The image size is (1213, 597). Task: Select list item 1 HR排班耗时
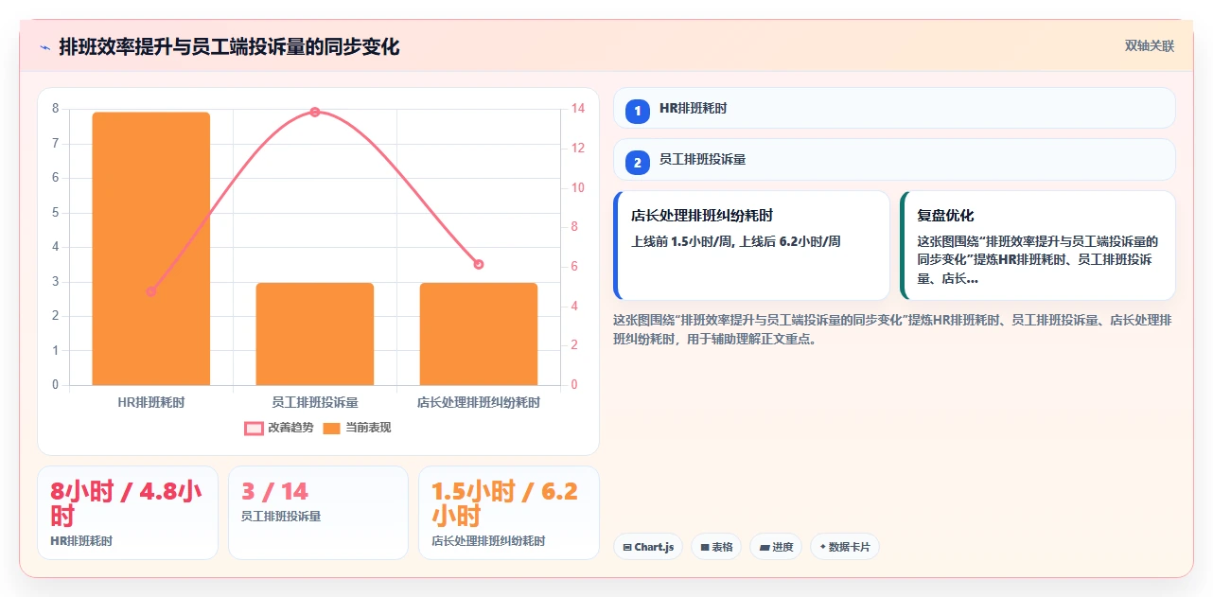[894, 108]
